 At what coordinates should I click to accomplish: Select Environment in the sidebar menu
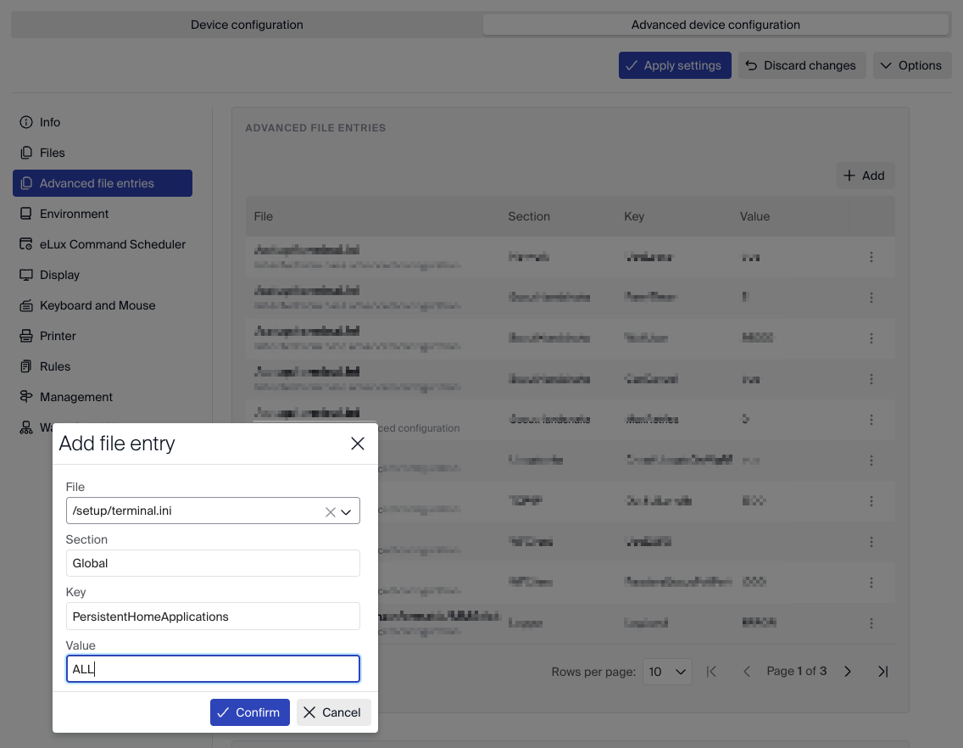tap(74, 214)
